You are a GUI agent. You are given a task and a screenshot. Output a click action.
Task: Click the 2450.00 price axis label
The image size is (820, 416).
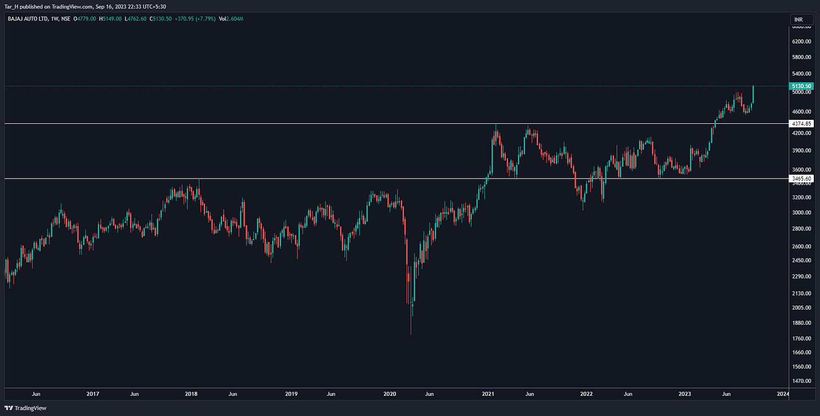(801, 261)
